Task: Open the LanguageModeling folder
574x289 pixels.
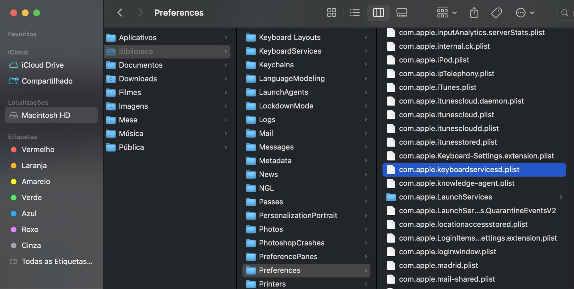Action: [x=306, y=79]
